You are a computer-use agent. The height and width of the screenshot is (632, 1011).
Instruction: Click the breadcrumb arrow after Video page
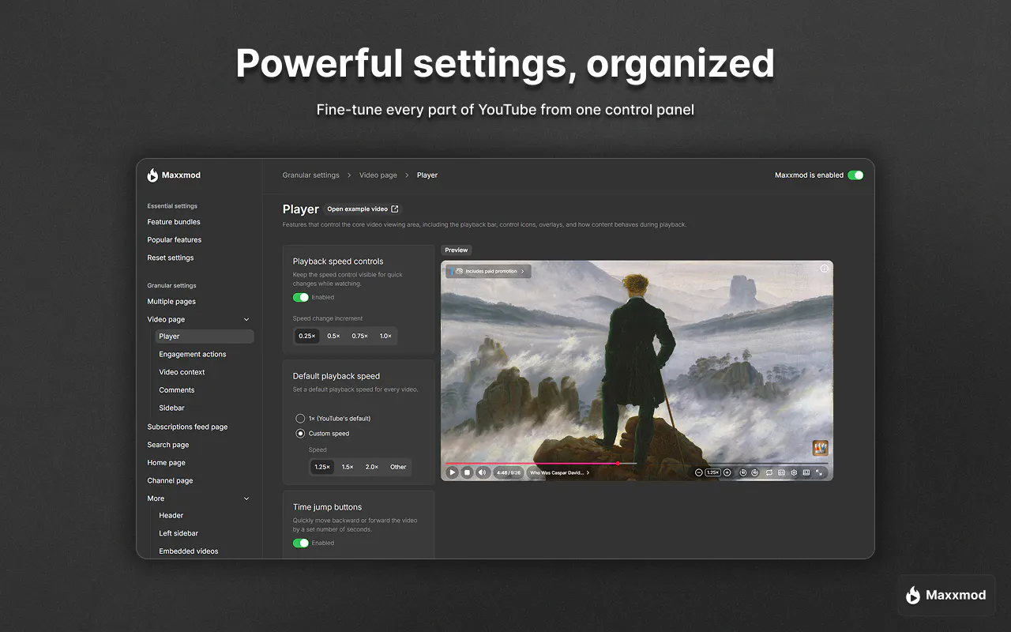coord(408,175)
